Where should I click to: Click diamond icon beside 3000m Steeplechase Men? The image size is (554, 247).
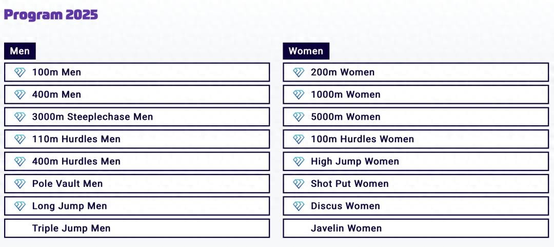pyautogui.click(x=20, y=117)
